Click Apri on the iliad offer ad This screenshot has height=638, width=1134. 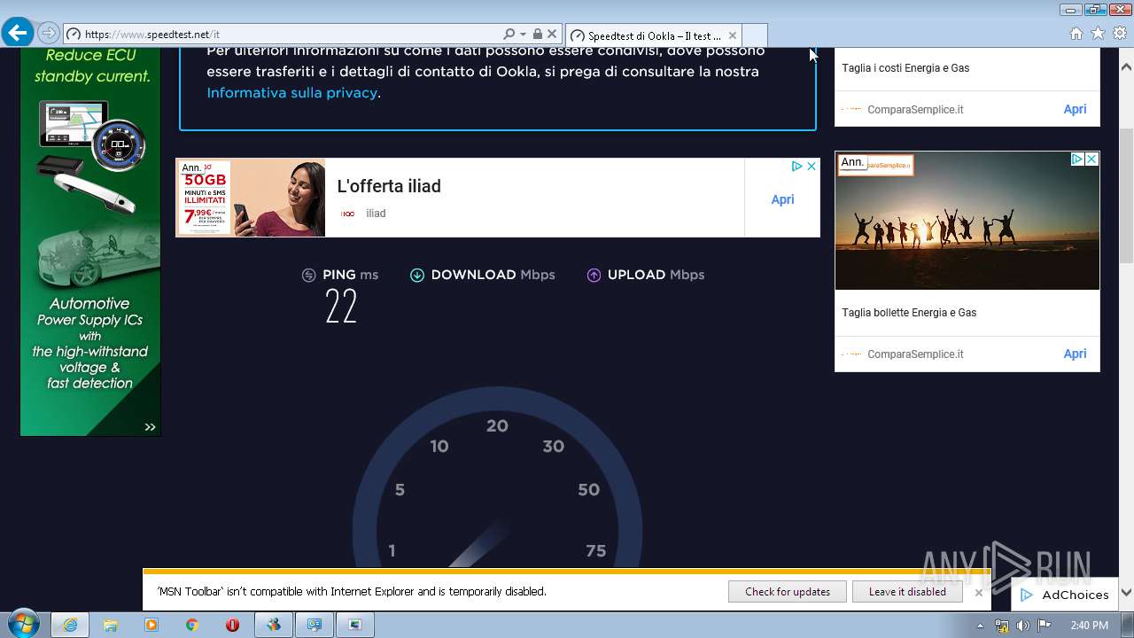pos(782,199)
